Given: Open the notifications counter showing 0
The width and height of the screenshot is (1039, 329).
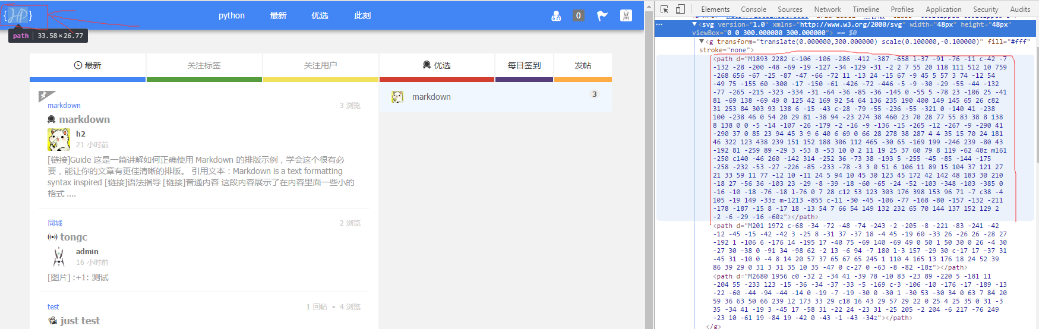Looking at the screenshot, I should [578, 15].
